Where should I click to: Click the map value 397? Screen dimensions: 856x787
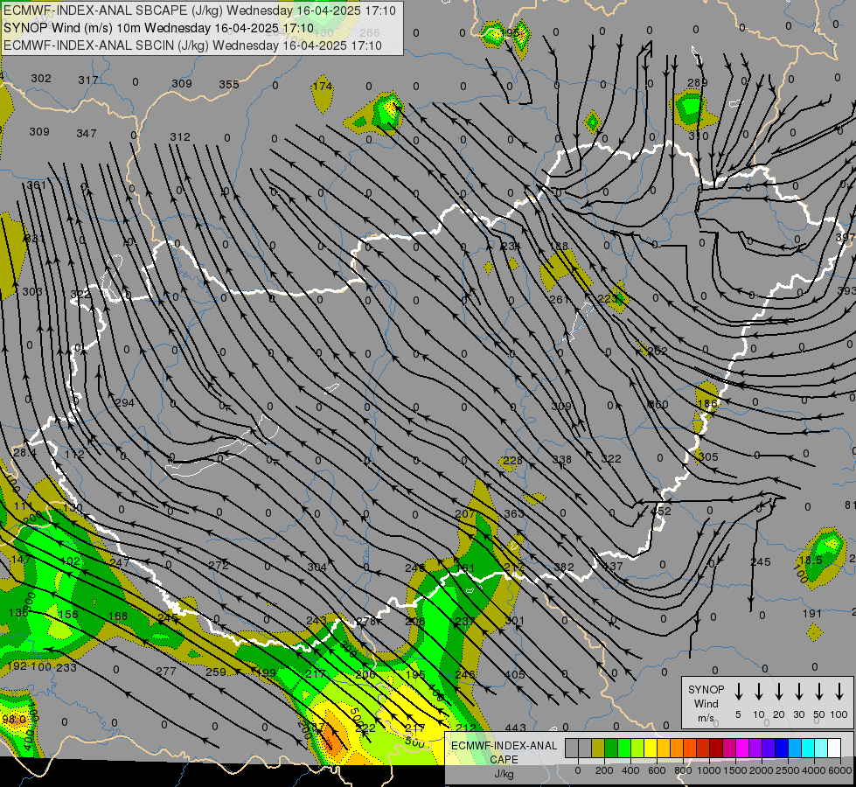pyautogui.click(x=846, y=237)
